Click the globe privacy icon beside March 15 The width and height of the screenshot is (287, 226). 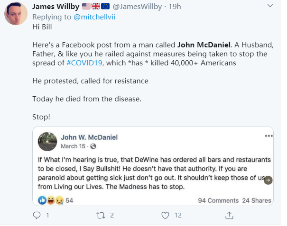click(x=93, y=146)
